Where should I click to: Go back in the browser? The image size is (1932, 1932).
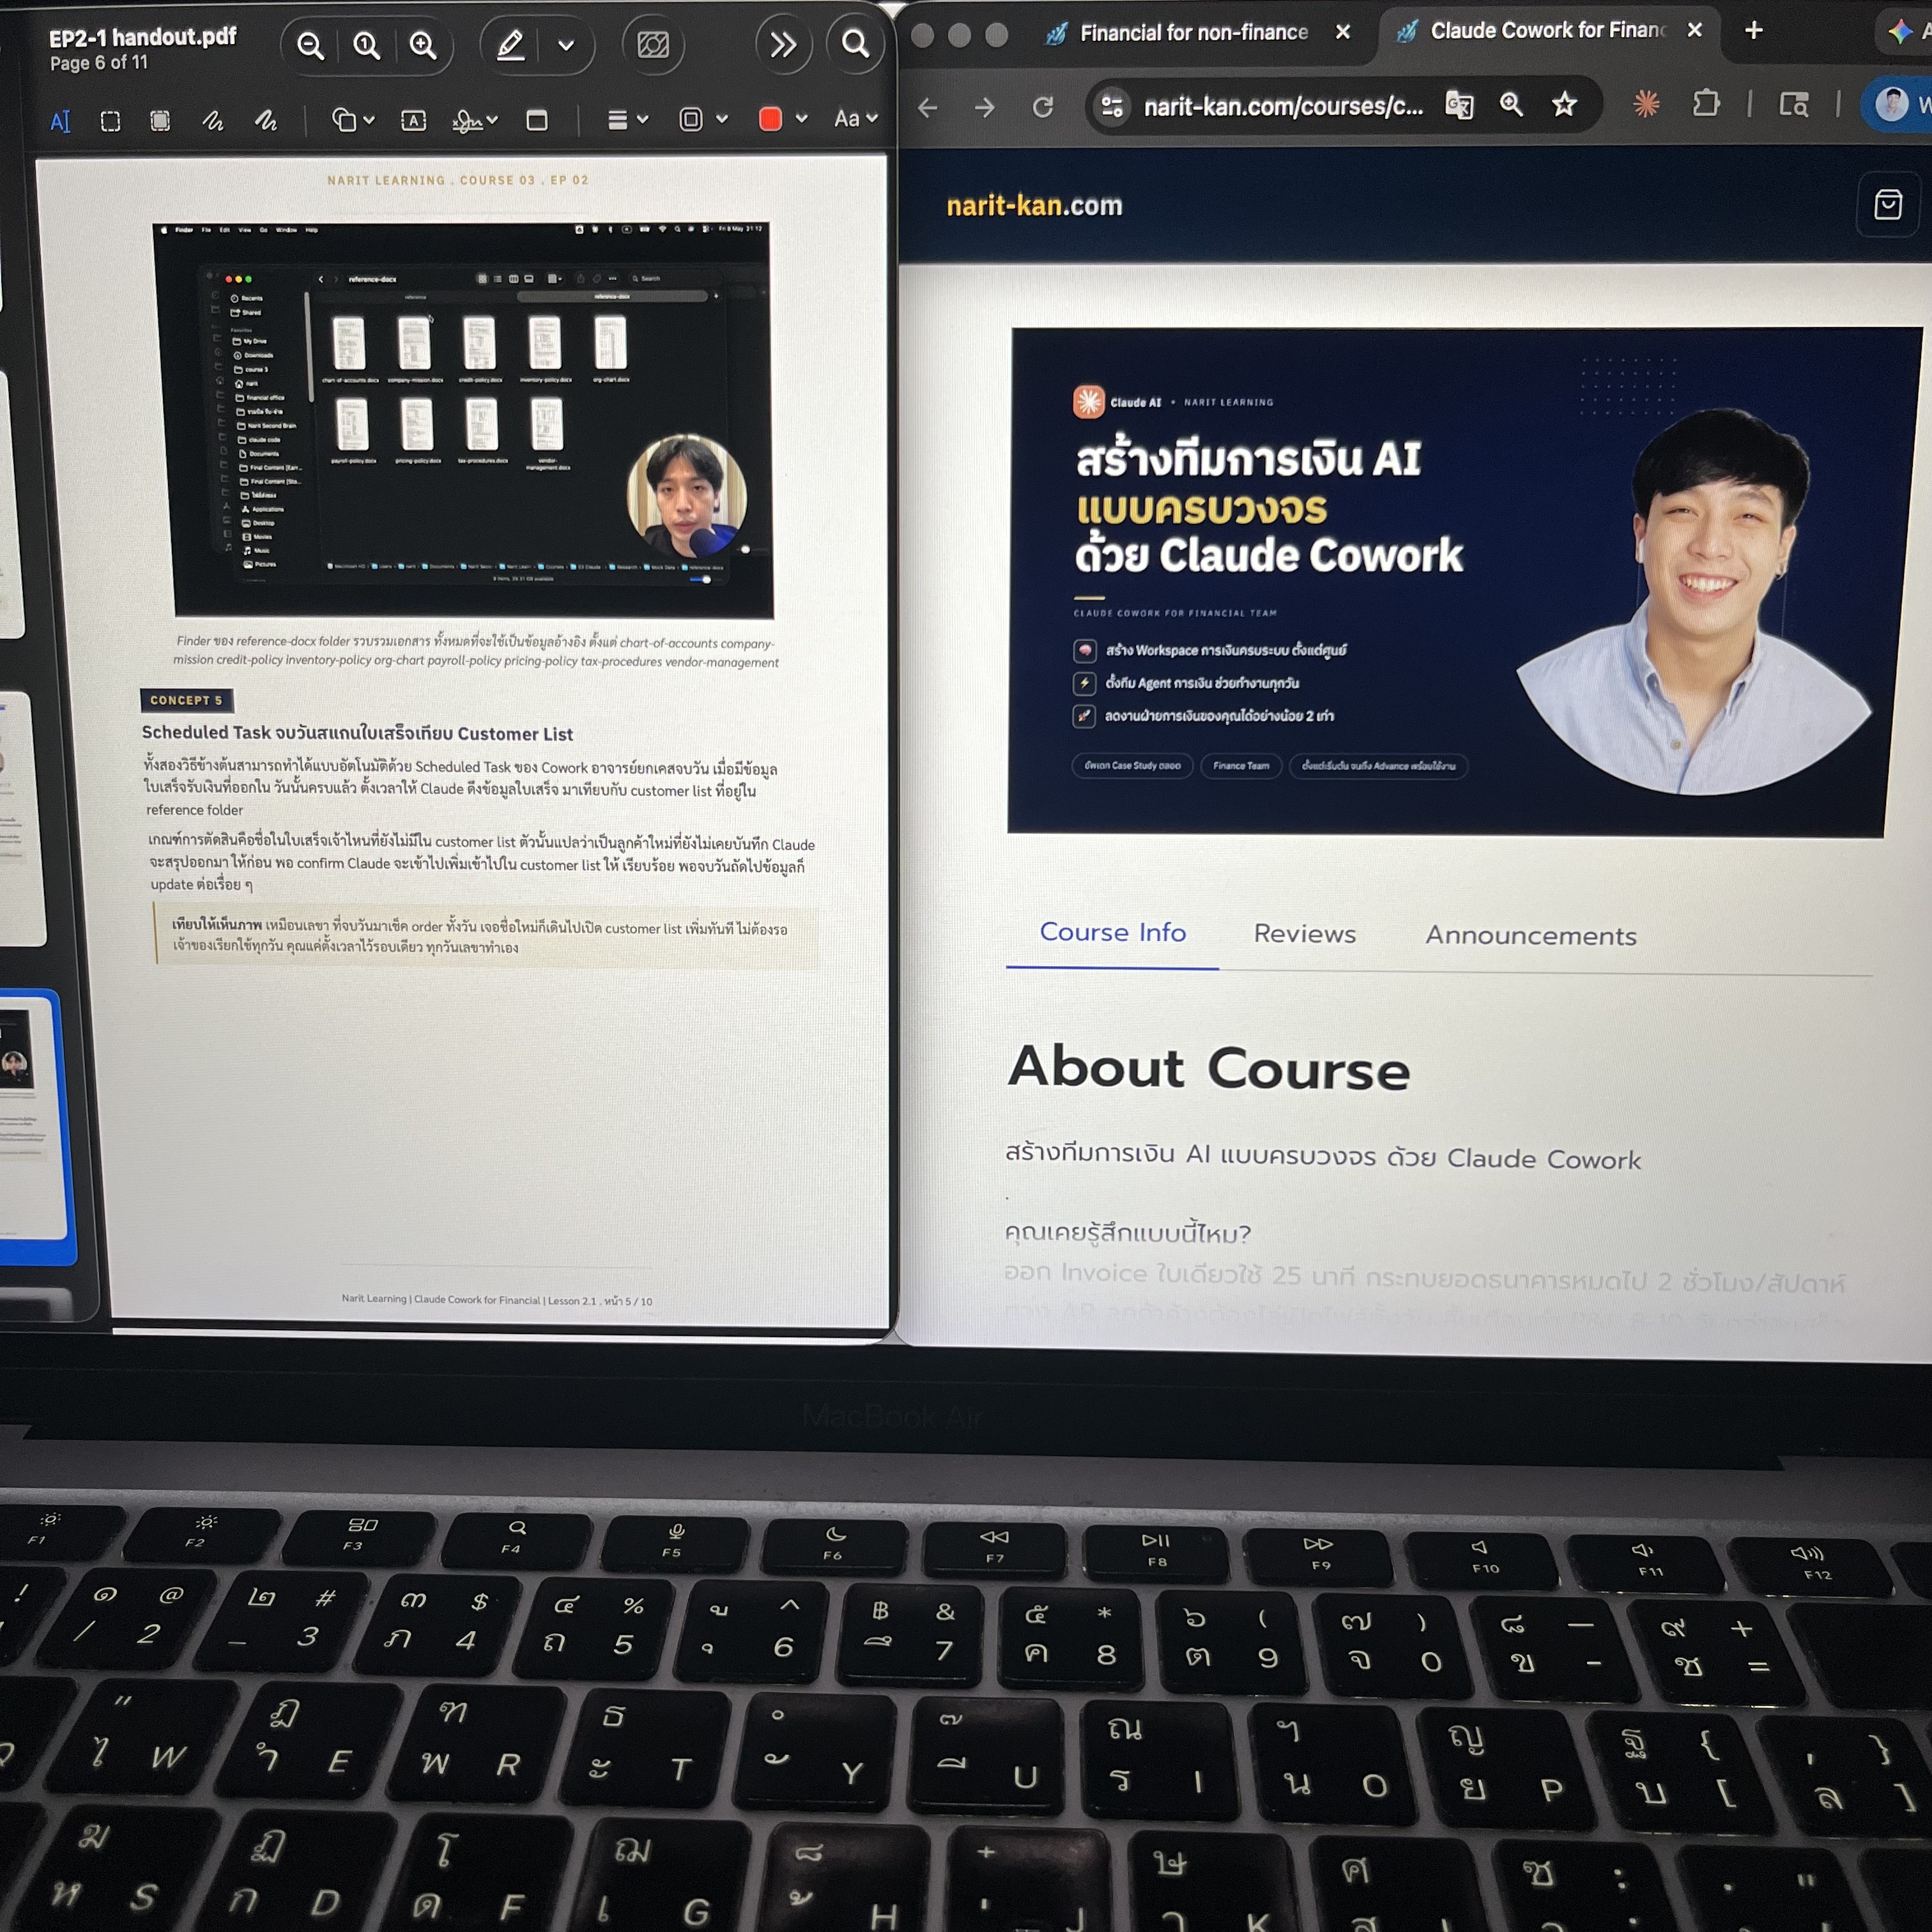928,107
